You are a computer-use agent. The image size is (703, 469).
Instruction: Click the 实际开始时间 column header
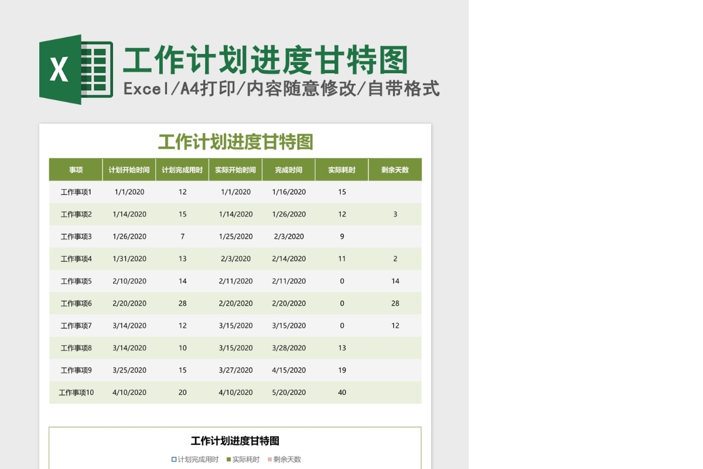tap(236, 170)
